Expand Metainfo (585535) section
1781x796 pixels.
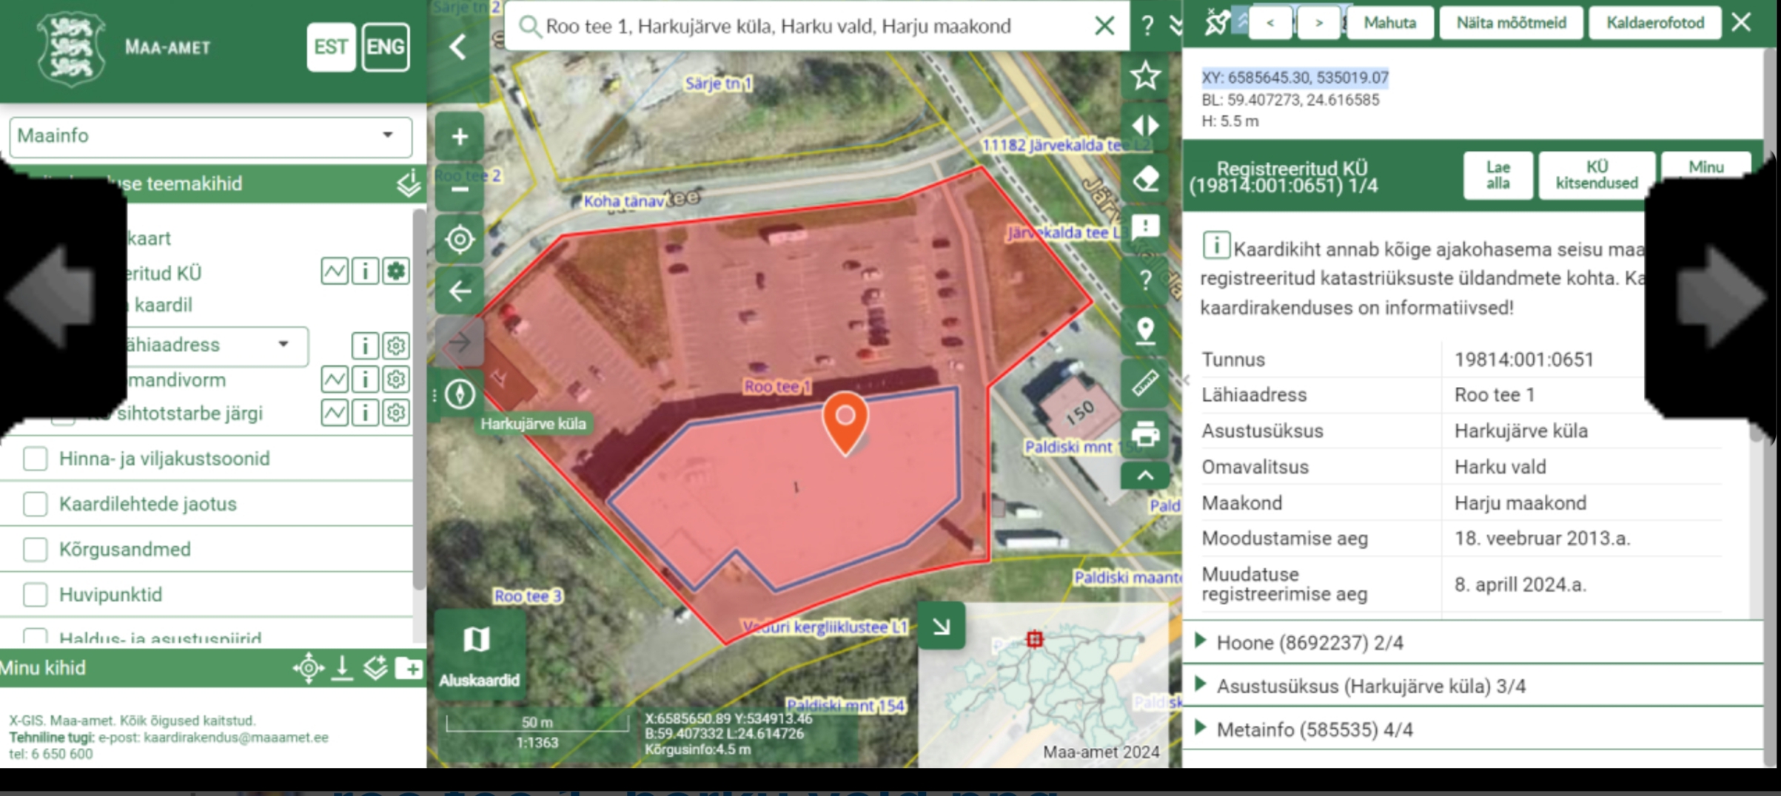pos(1314,729)
